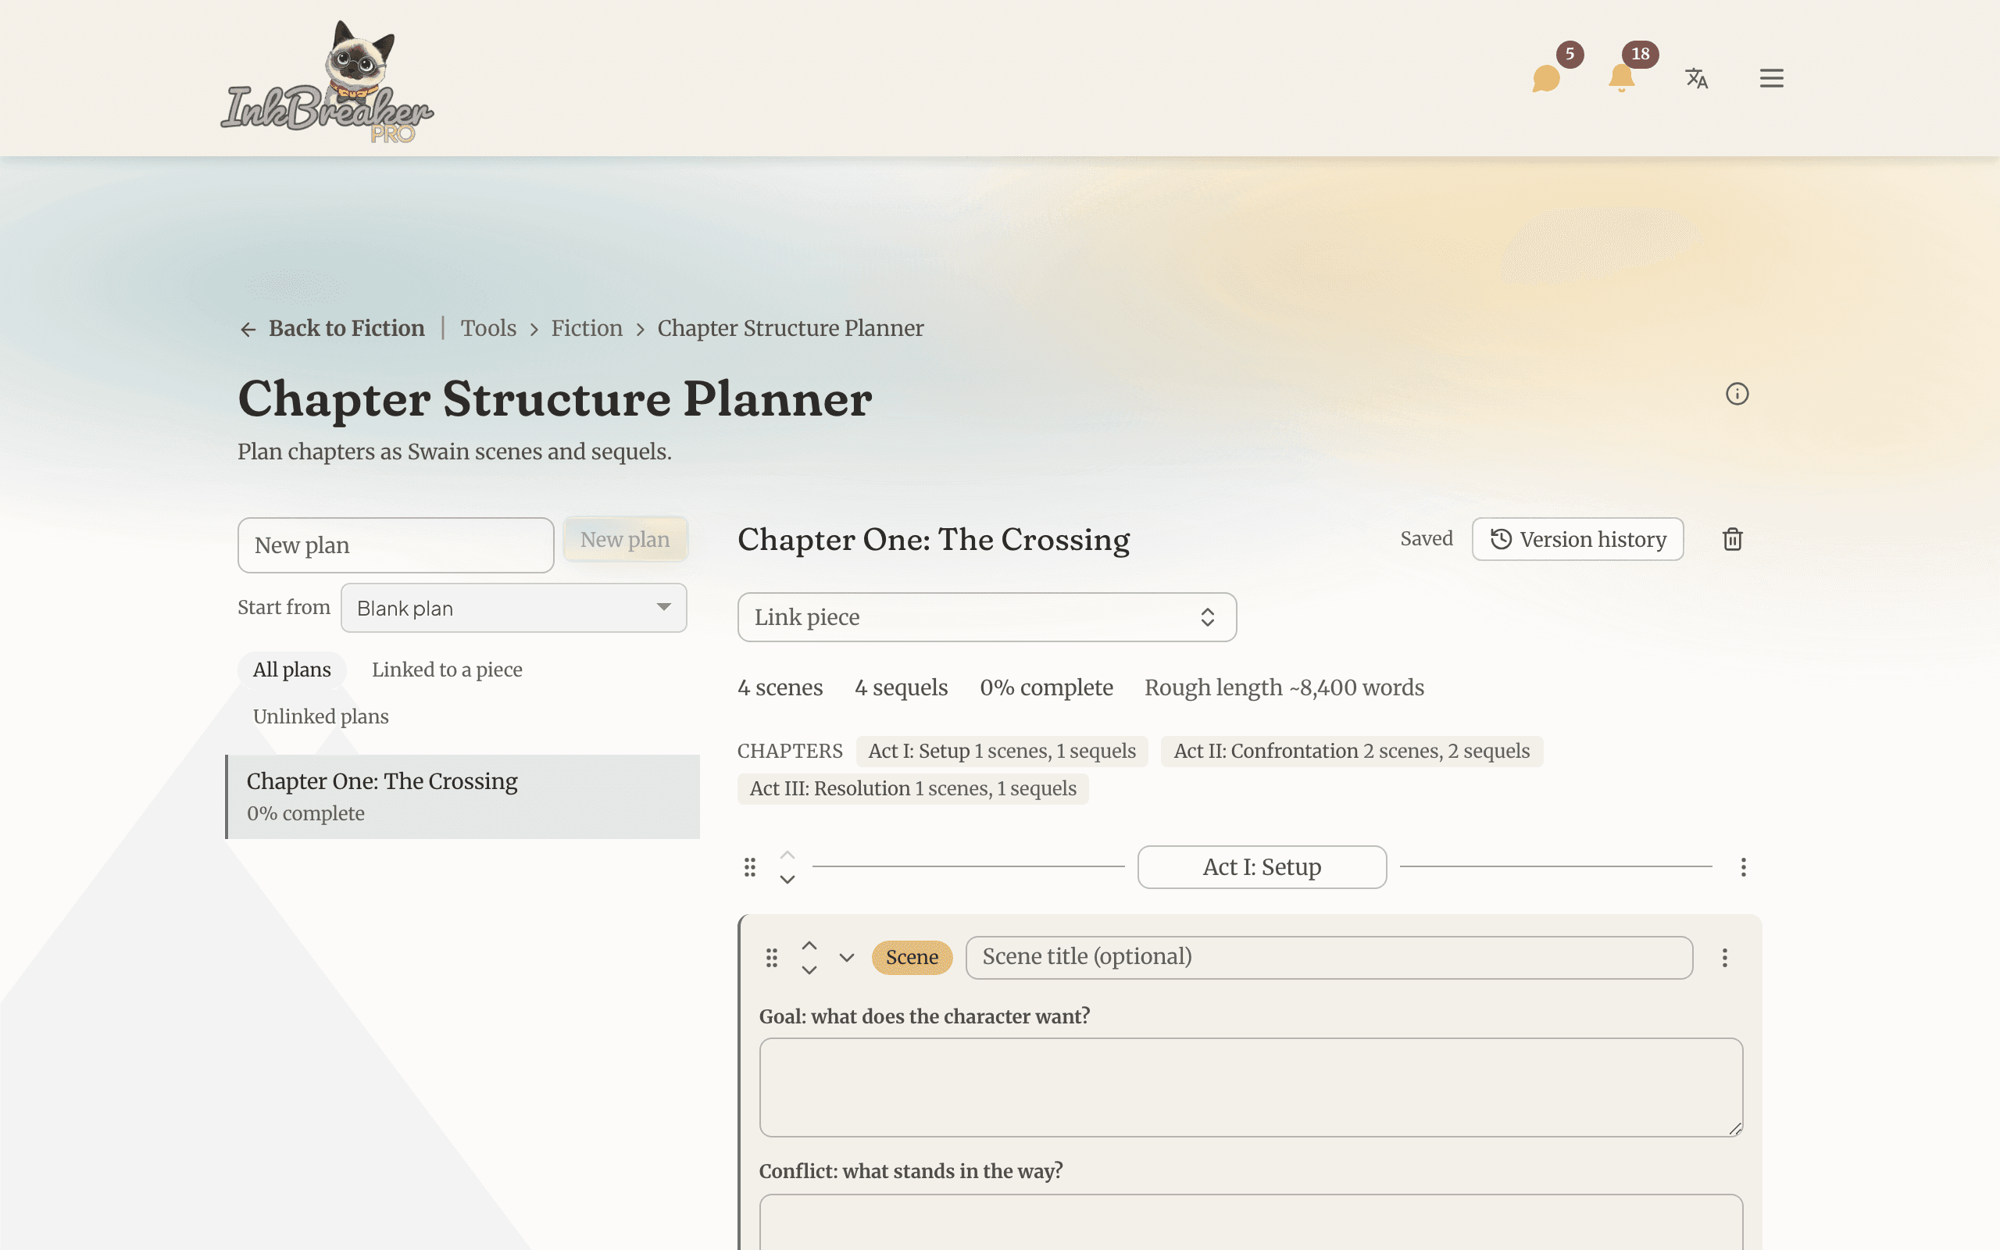Click the resize grip of the Goal text area

(x=1734, y=1128)
